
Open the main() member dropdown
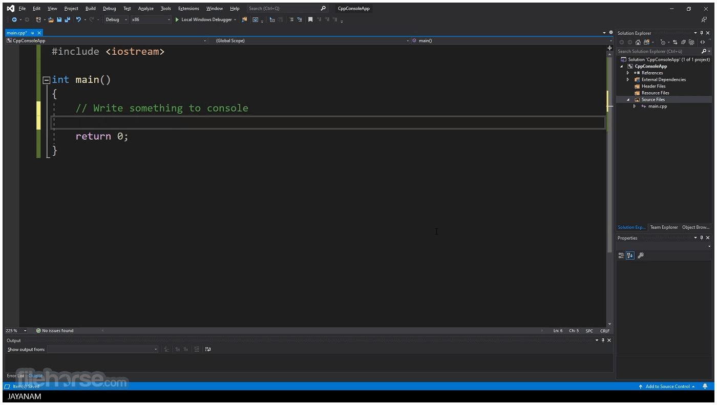click(610, 40)
